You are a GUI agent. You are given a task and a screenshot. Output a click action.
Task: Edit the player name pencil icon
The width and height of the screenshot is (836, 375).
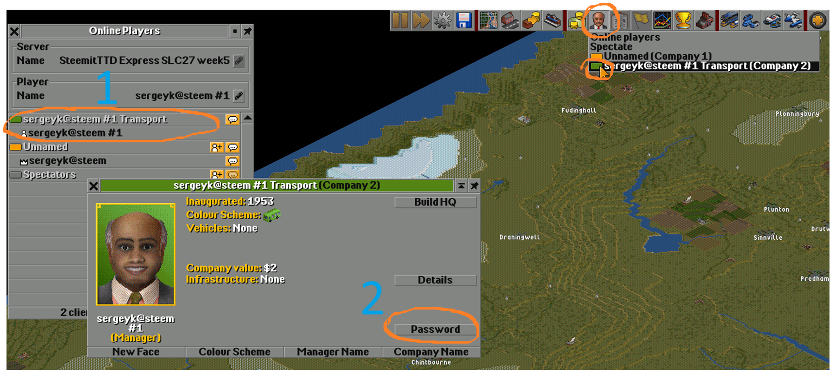239,96
